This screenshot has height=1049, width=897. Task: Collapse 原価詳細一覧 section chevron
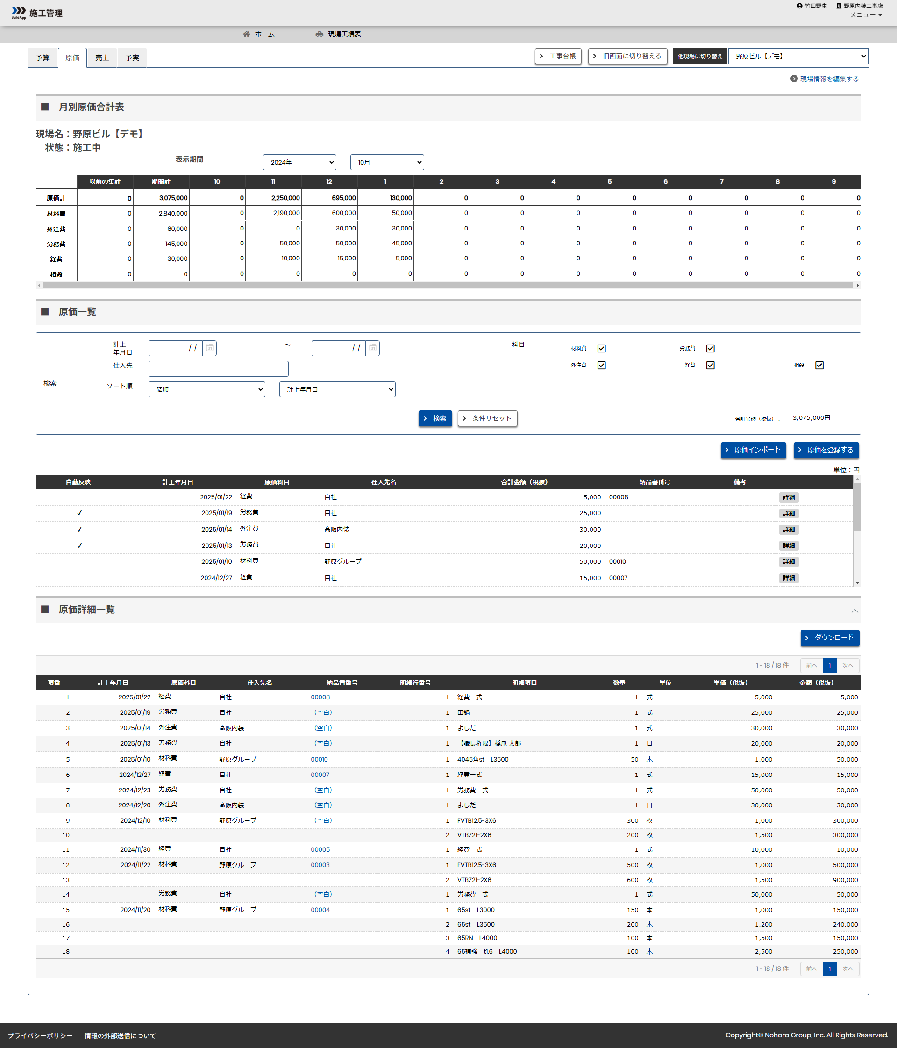854,611
